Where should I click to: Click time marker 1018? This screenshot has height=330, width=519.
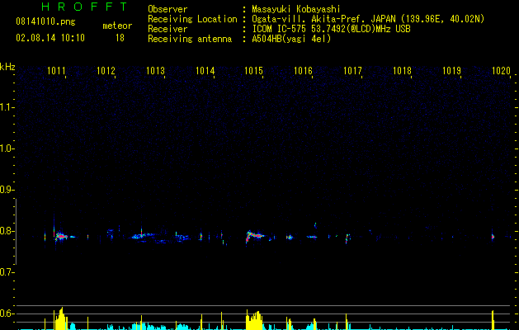point(402,71)
